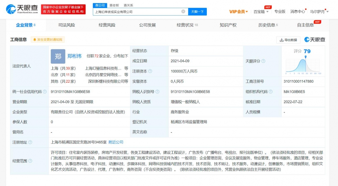Click the 上海 (共39家) region entry

pyautogui.click(x=64, y=69)
